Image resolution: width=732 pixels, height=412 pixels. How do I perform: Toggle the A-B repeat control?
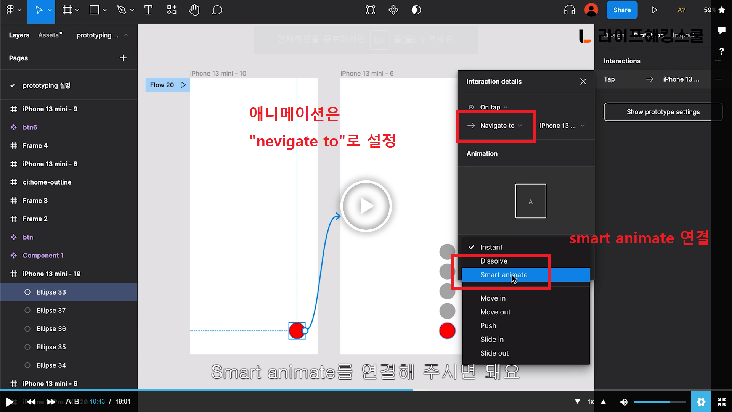coord(72,402)
